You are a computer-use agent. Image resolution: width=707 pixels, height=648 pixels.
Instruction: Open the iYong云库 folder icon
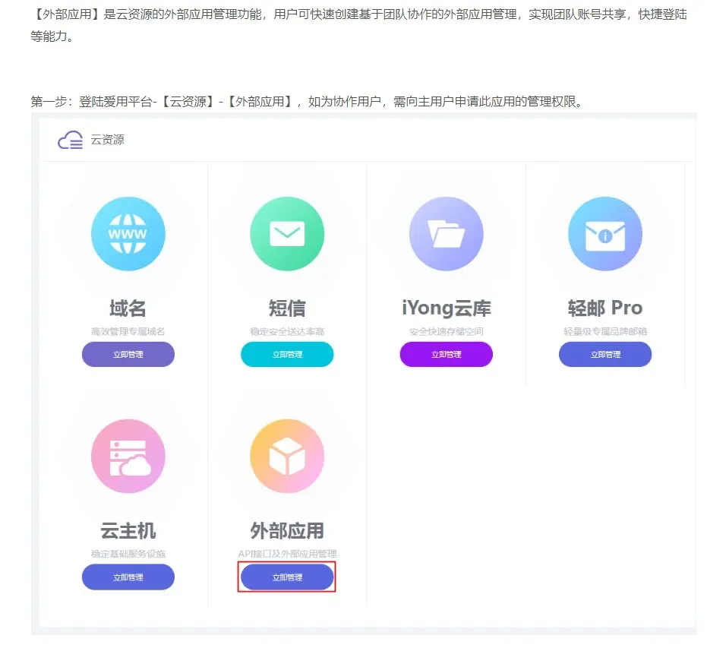click(446, 234)
